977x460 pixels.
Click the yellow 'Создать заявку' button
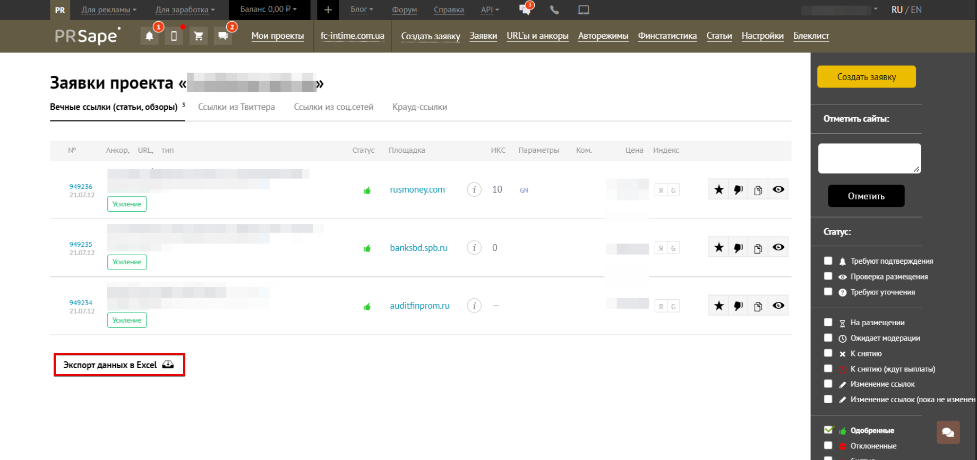[x=866, y=77]
